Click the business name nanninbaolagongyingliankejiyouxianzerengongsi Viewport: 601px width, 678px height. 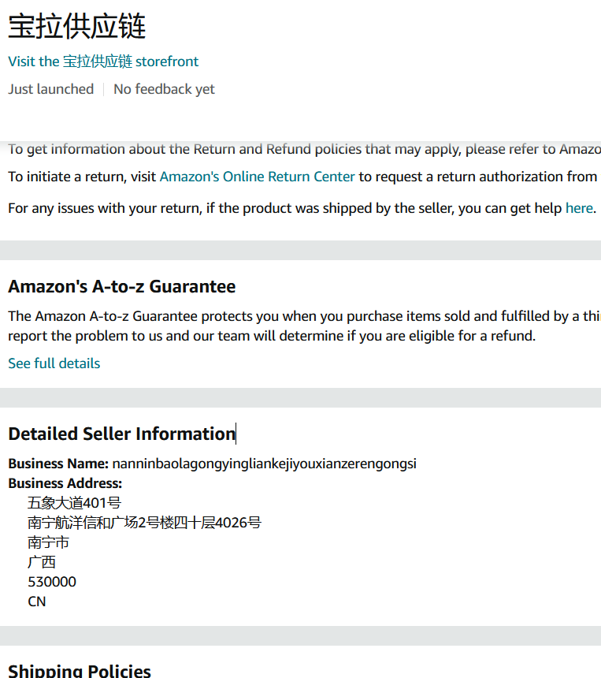pos(264,464)
